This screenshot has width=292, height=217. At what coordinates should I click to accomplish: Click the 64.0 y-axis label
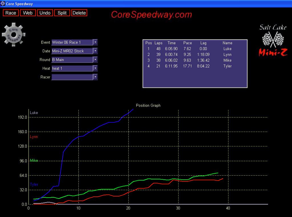coord(23,175)
